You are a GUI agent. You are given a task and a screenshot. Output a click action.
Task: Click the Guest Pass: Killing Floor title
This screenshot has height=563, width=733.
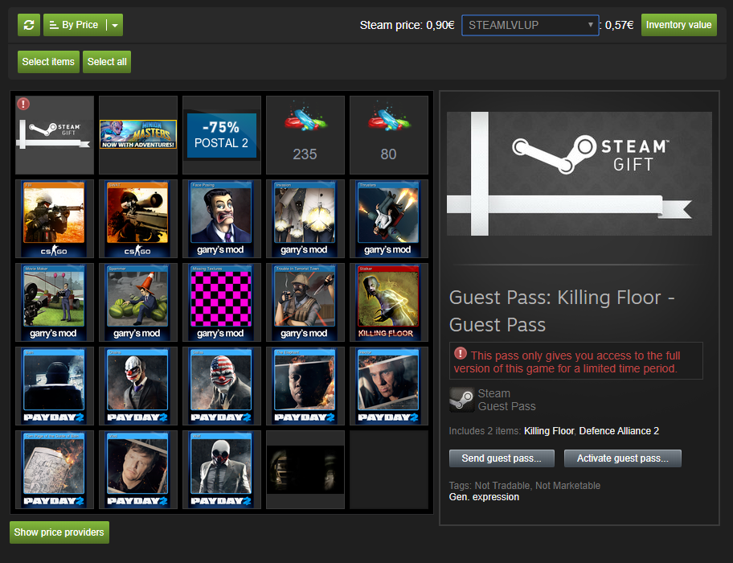point(562,311)
